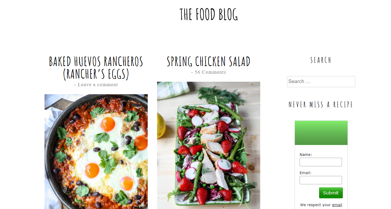Image resolution: width=391 pixels, height=209 pixels.
Task: Click the green newsletter banner
Action: click(321, 132)
